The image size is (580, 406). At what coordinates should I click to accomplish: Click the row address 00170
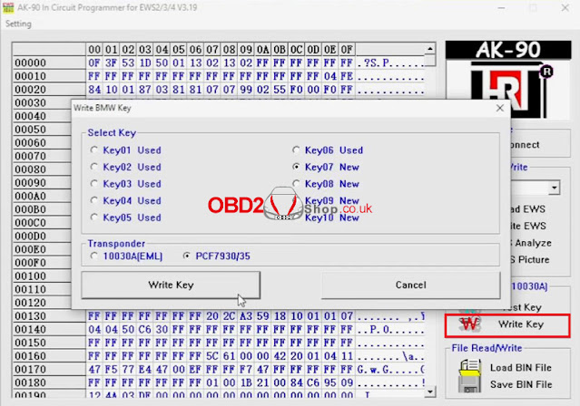tap(30, 370)
